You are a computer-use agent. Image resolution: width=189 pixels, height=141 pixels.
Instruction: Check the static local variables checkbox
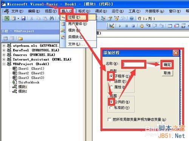(109, 119)
